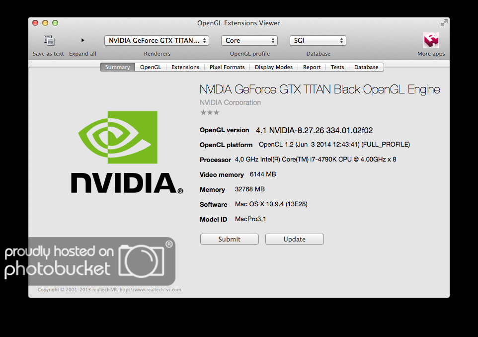478x337 pixels.
Task: Click the GeForce GTX TITAN Black heading
Action: 319,89
